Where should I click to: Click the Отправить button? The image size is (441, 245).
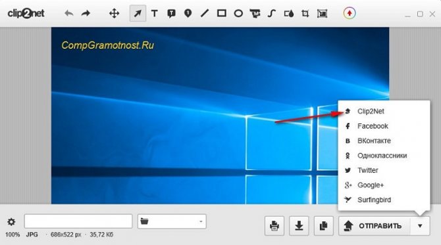[x=375, y=226]
